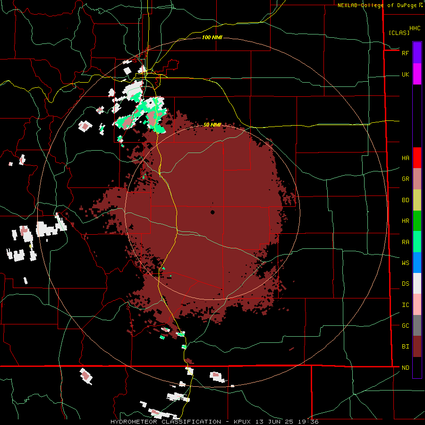Click the HR legend label
The width and height of the screenshot is (425, 425).
click(406, 221)
